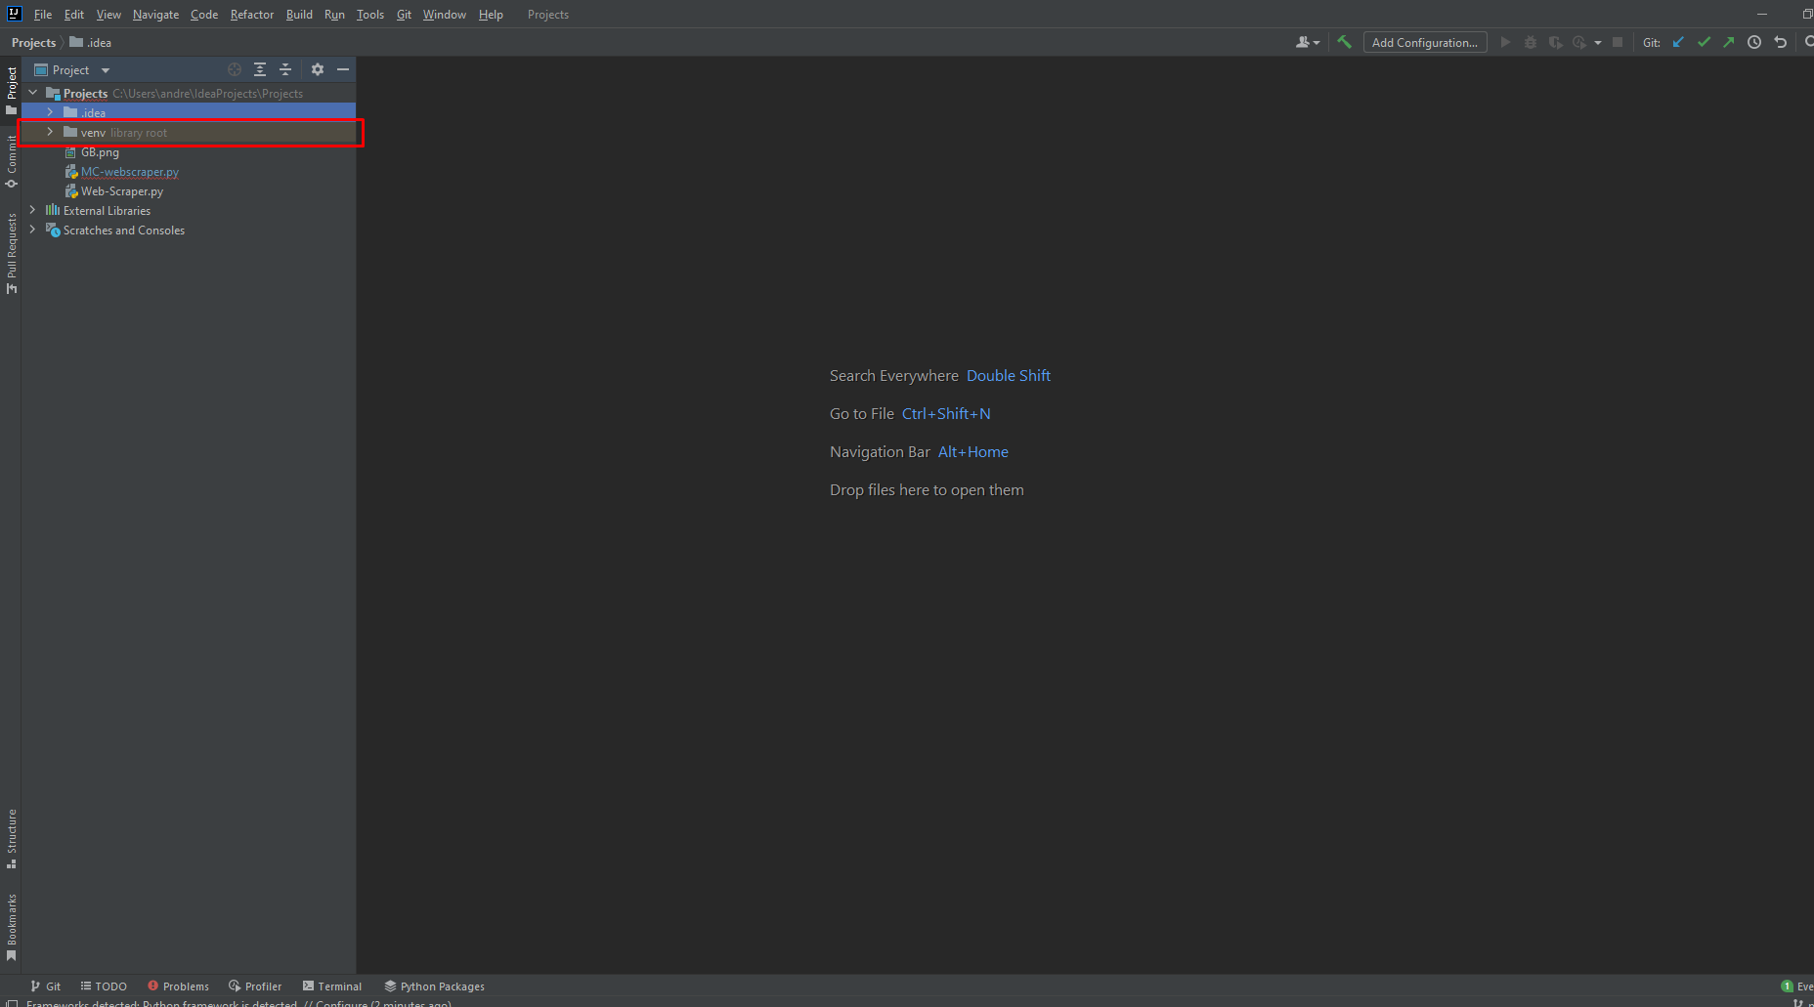Click the Git Rollback undo icon
Viewport: 1814px width, 1007px height.
click(x=1780, y=42)
